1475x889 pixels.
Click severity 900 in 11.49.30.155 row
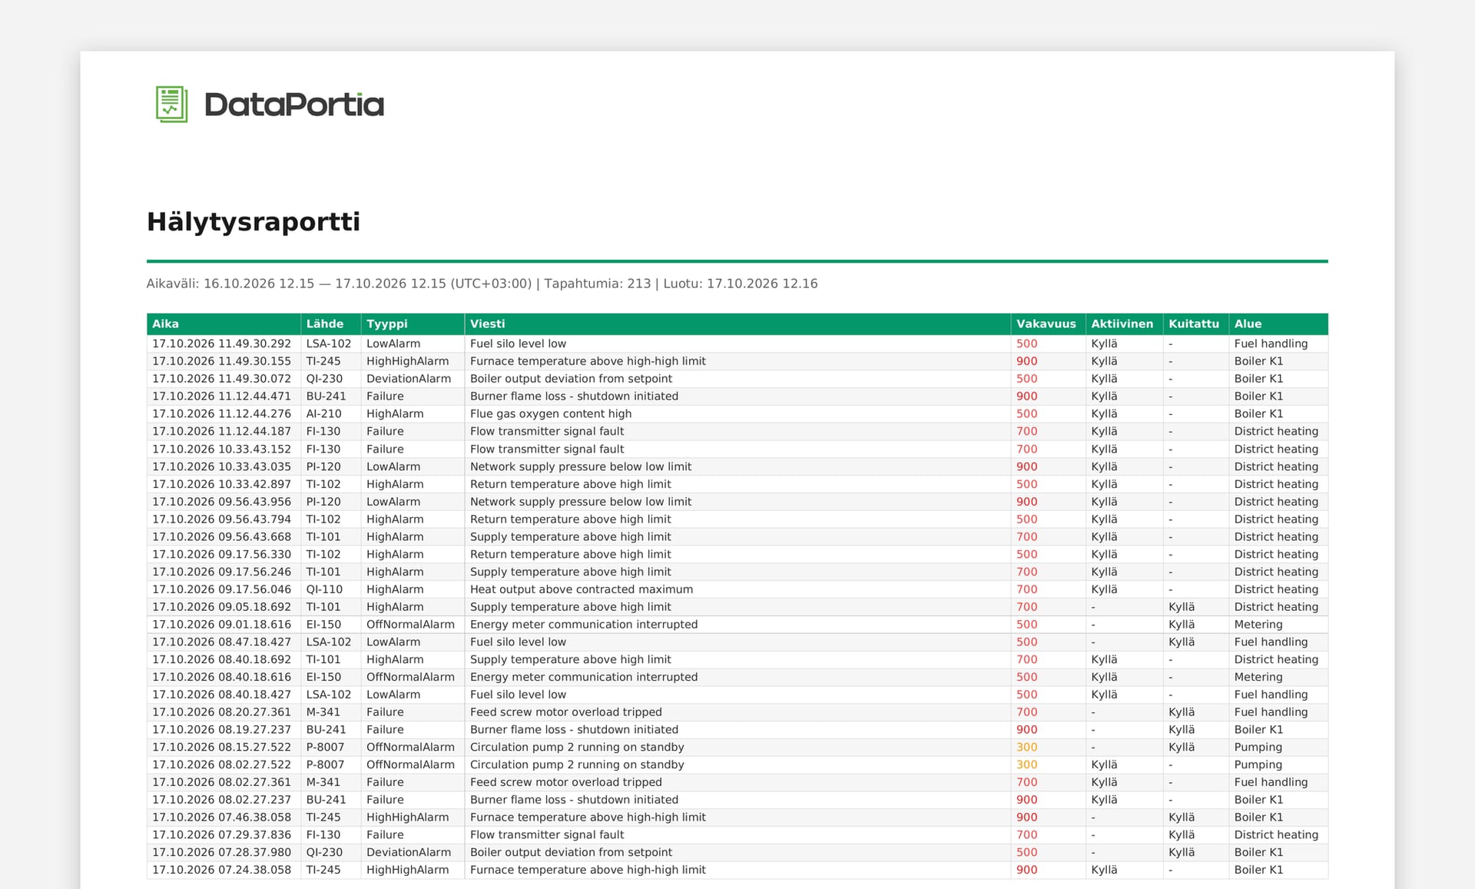tap(1026, 361)
